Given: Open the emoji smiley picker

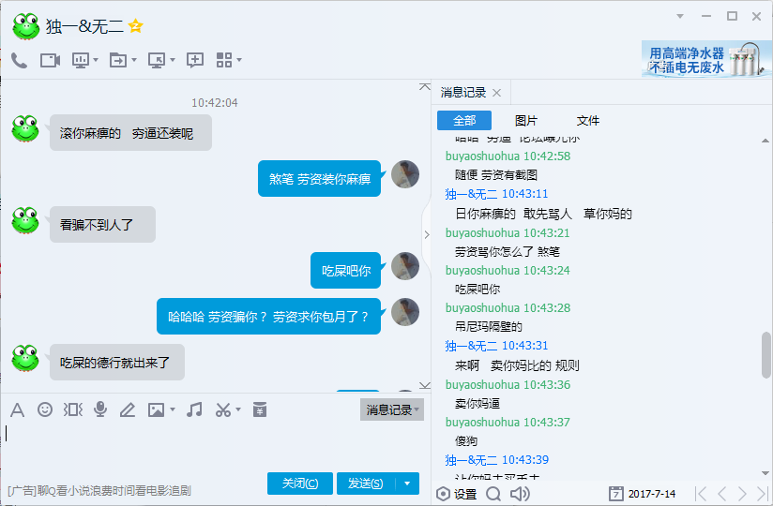Looking at the screenshot, I should click(x=45, y=409).
